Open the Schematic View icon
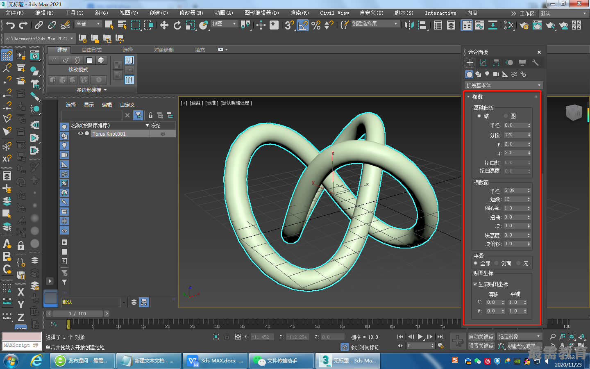590x369 pixels. (493, 25)
